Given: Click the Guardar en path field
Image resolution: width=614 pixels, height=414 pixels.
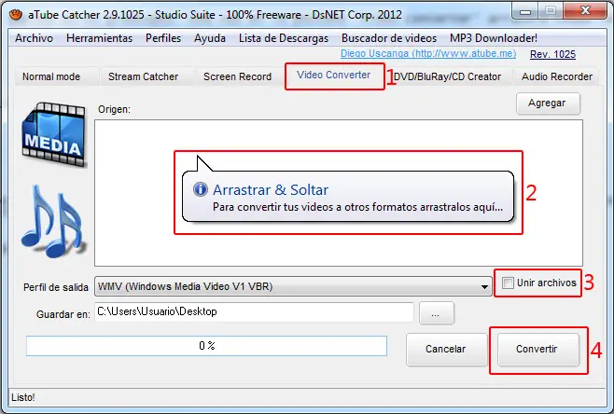Looking at the screenshot, I should coord(254,311).
